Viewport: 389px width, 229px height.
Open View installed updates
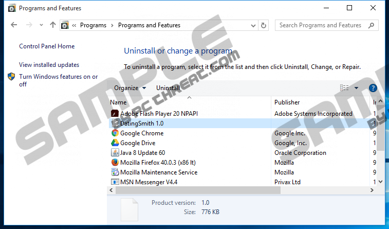49,65
